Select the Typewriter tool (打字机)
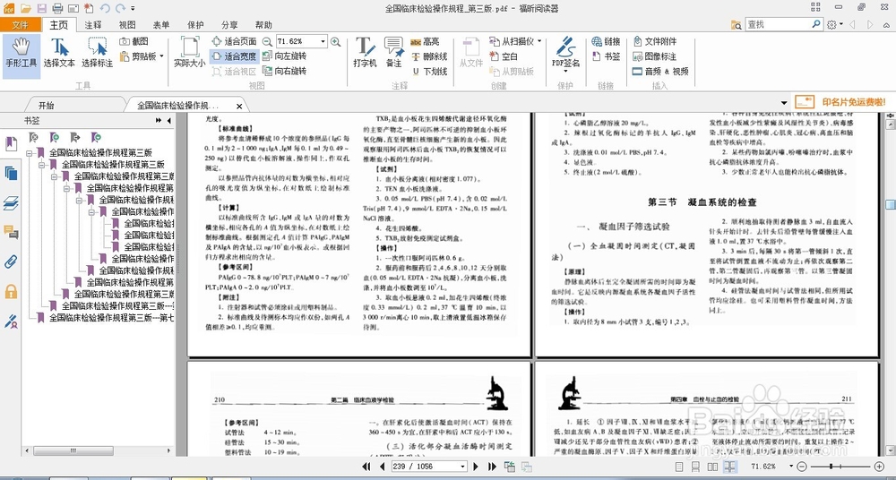This screenshot has height=480, width=896. tap(365, 53)
